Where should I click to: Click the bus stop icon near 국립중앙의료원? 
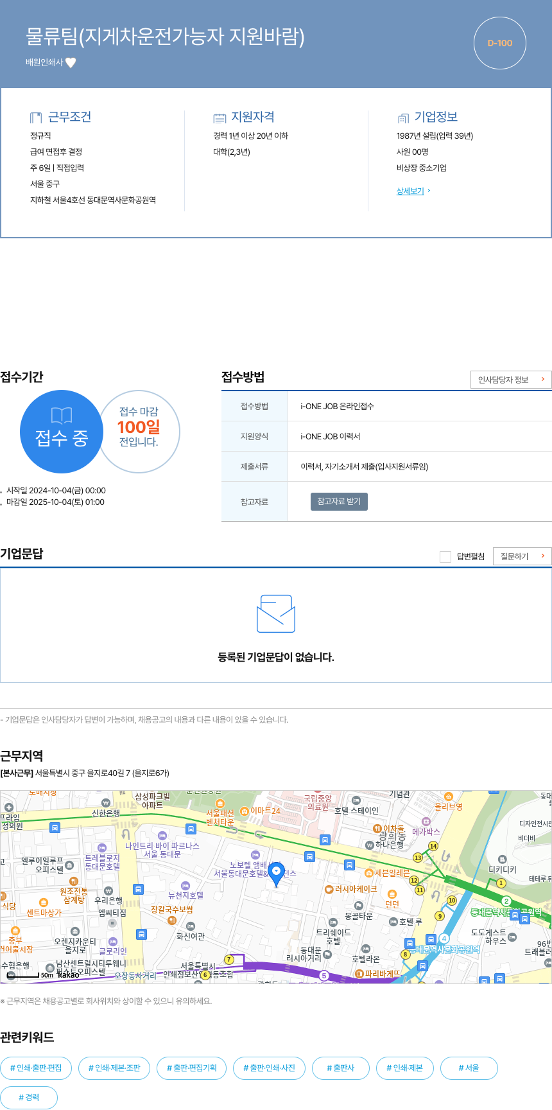[325, 840]
